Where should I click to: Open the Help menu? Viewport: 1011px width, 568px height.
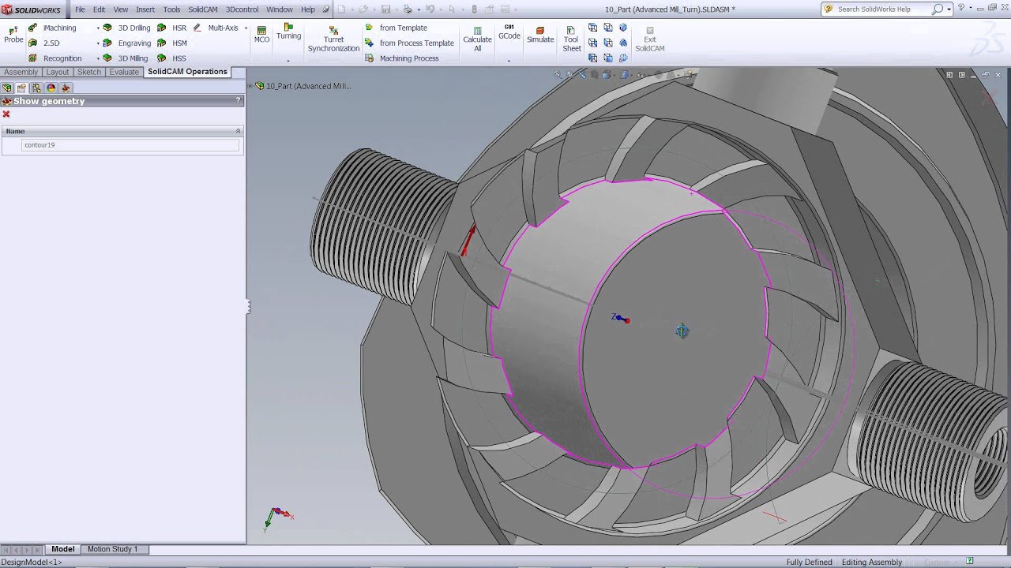(x=308, y=9)
